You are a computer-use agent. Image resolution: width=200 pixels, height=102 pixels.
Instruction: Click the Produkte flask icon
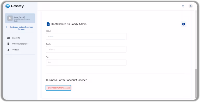[8, 50]
